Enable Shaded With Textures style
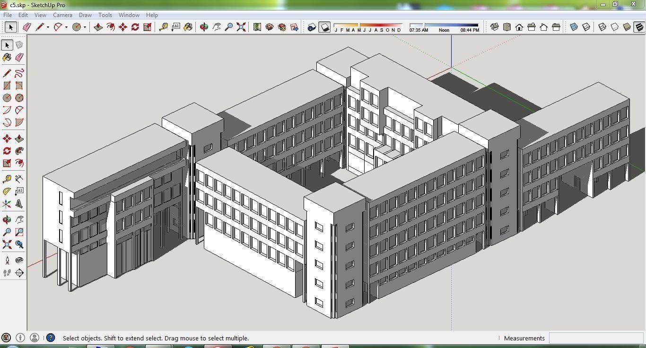The width and height of the screenshot is (646, 348). [x=639, y=27]
